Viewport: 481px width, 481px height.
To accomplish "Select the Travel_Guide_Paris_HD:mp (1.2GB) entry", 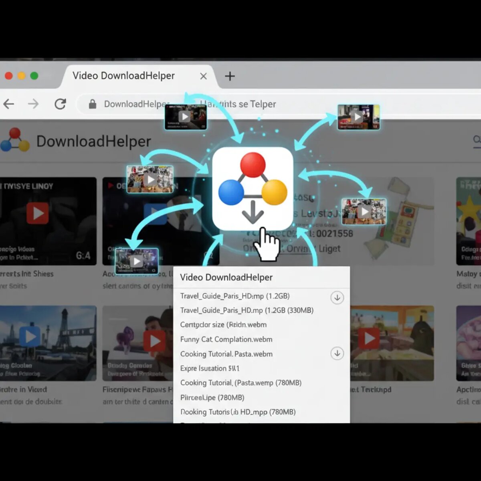I will pyautogui.click(x=235, y=296).
